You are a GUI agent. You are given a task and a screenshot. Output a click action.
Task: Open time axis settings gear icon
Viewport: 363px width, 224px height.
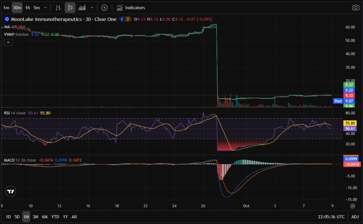(352, 206)
